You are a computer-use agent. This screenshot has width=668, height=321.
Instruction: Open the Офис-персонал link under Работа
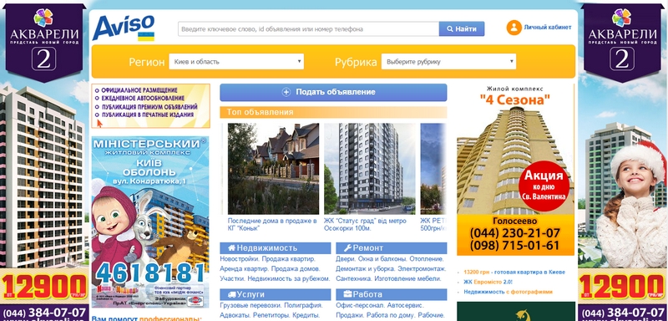click(x=358, y=306)
